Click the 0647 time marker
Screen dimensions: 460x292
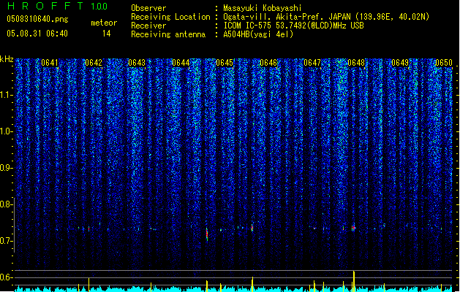coord(312,63)
